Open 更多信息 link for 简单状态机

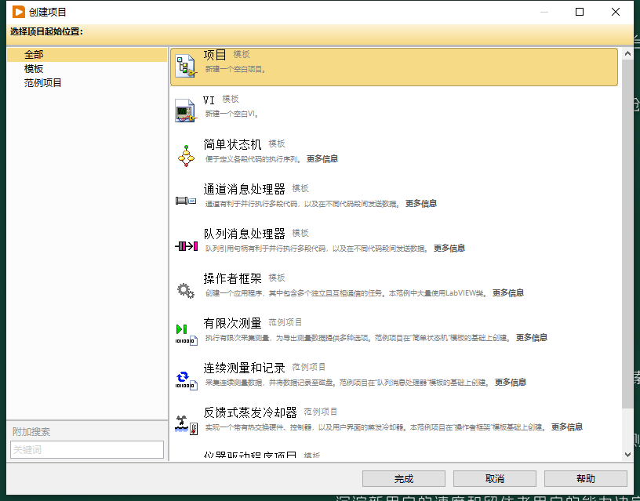pos(322,158)
